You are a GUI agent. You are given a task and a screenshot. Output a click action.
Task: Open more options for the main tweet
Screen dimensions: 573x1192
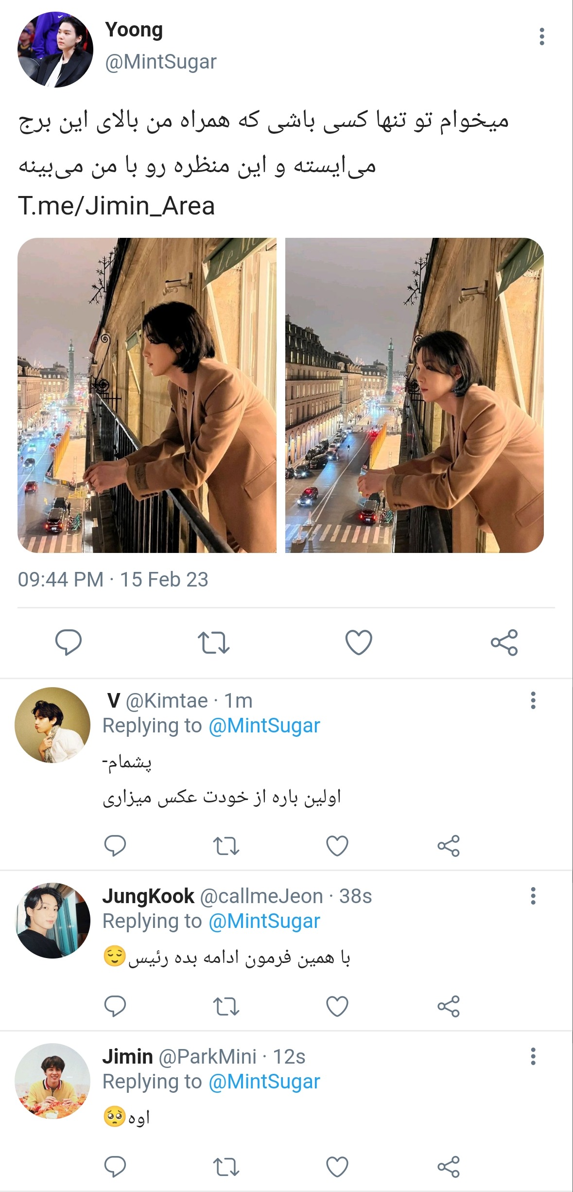pos(541,37)
